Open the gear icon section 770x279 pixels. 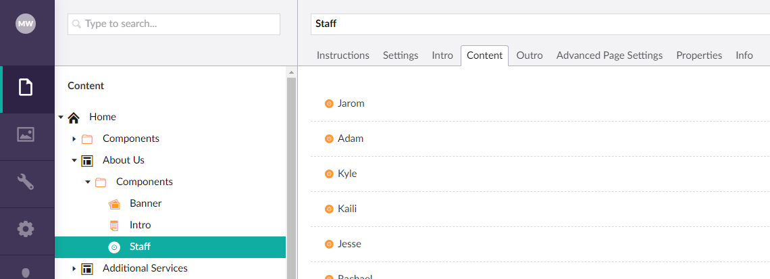pos(26,229)
